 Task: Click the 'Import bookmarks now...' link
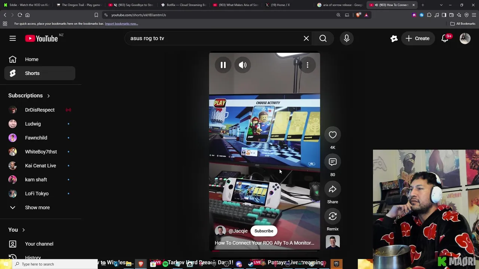click(x=121, y=24)
